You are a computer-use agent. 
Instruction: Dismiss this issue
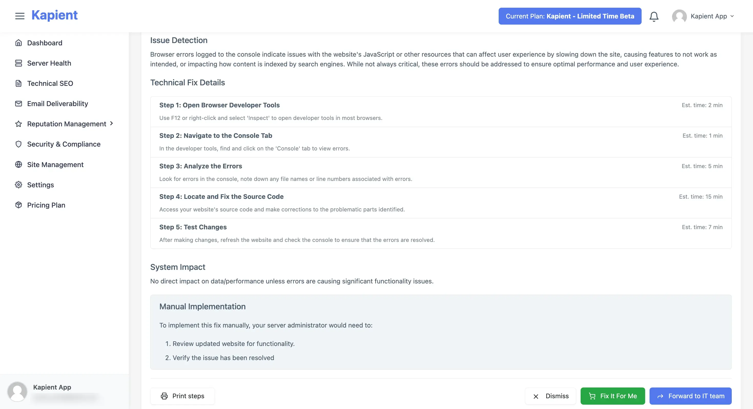click(x=550, y=396)
